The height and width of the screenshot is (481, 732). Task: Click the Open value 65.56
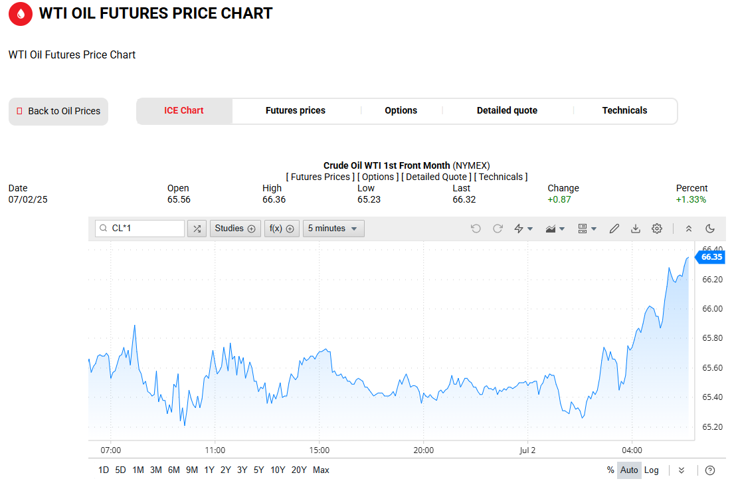pos(179,200)
